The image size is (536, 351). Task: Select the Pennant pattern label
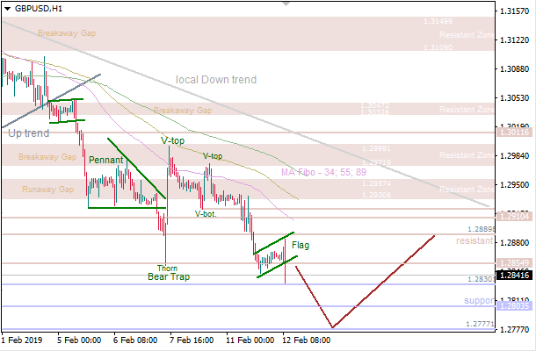[x=105, y=161]
